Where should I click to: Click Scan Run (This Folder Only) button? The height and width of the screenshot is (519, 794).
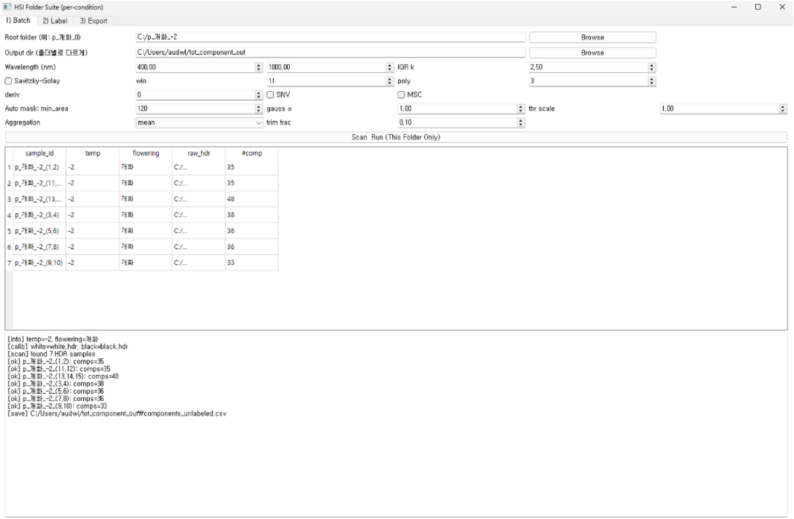(396, 137)
